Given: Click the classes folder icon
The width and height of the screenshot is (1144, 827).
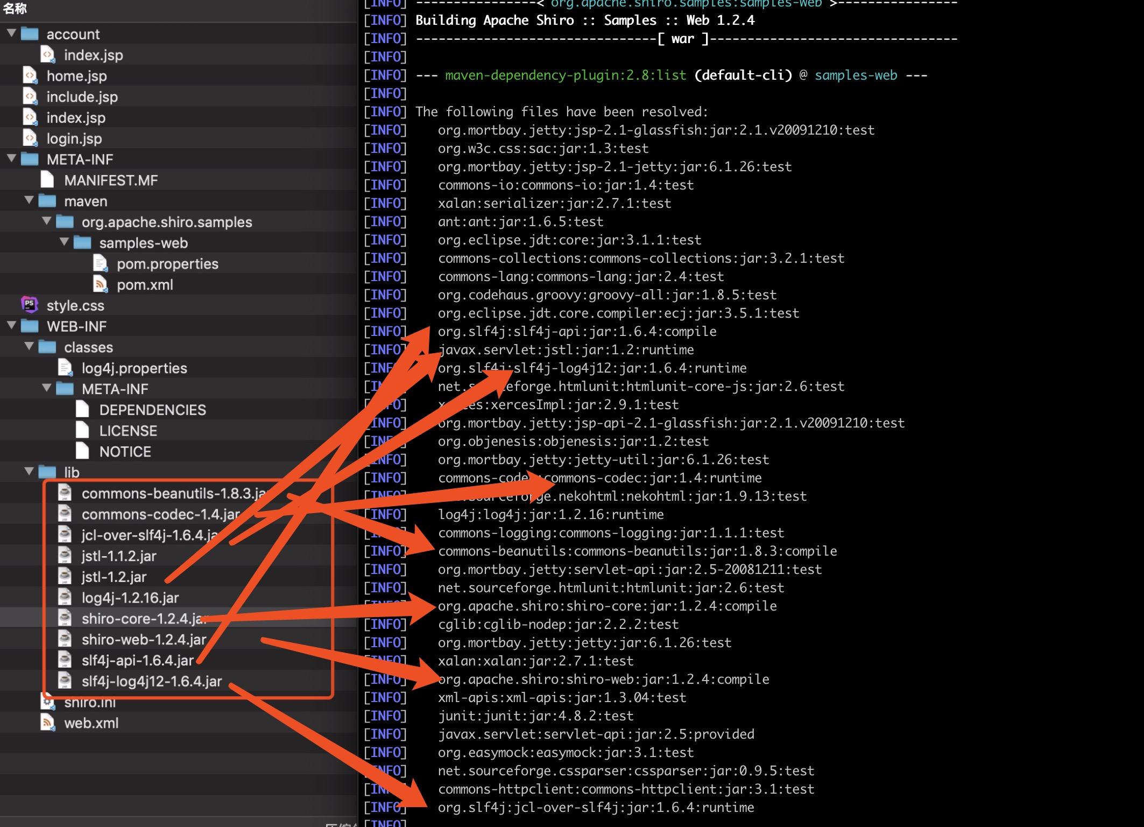Looking at the screenshot, I should 47,347.
